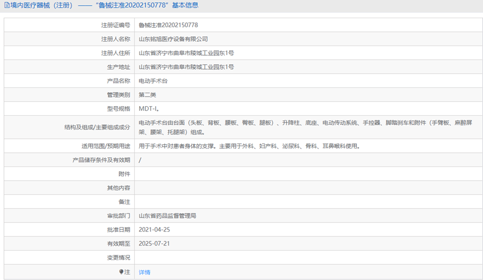
Task: Click the label 其他内容
Action: click(x=119, y=187)
